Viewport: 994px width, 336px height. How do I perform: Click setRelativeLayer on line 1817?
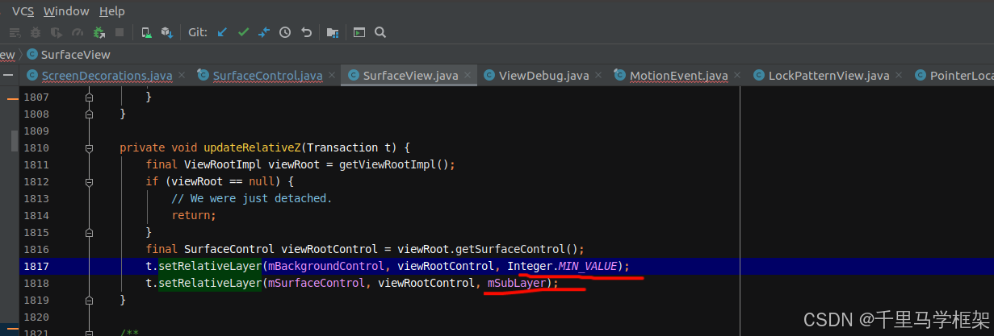(x=210, y=266)
